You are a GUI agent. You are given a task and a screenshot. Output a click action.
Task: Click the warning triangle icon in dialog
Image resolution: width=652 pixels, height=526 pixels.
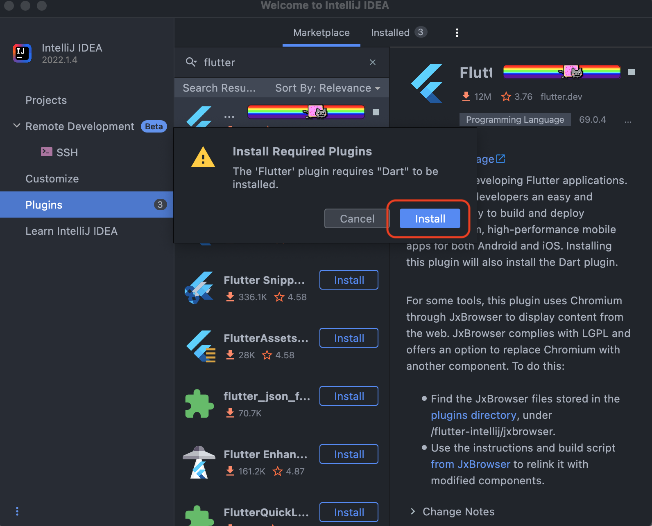pyautogui.click(x=203, y=157)
